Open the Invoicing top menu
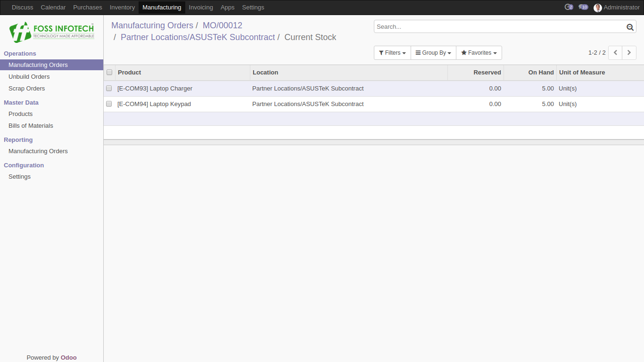The image size is (644, 362). tap(201, 8)
